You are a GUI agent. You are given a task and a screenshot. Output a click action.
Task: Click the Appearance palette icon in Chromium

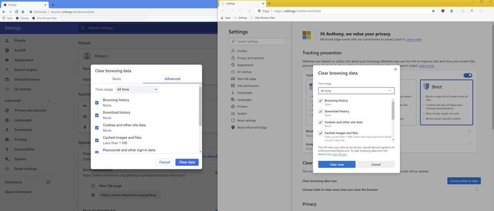click(x=7, y=60)
